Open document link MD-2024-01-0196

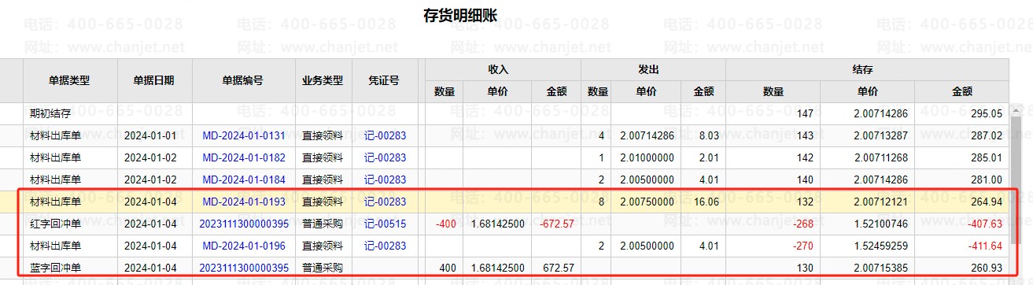click(244, 246)
